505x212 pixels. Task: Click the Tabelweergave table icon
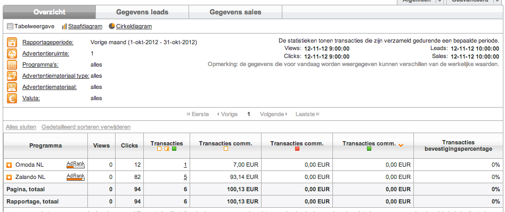[10, 27]
